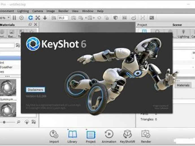
Task: Open the Render menu
Action: [63, 11]
